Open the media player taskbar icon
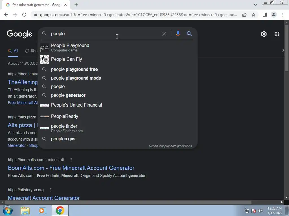The image size is (289, 216). tap(42, 210)
